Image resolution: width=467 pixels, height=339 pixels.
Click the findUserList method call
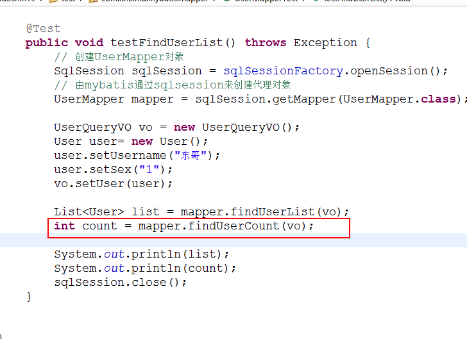(x=272, y=212)
